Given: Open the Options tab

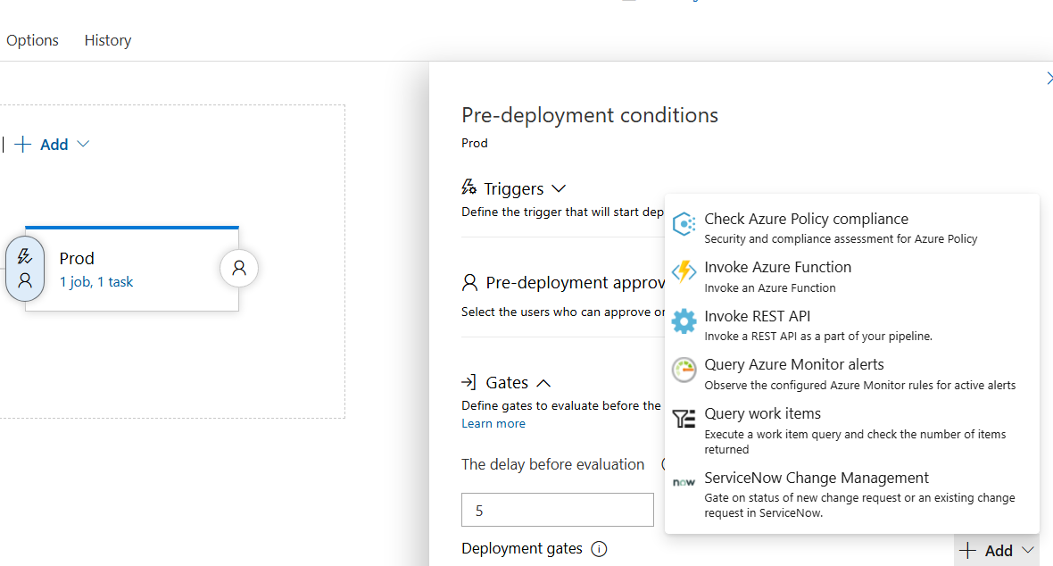Looking at the screenshot, I should pyautogui.click(x=32, y=40).
